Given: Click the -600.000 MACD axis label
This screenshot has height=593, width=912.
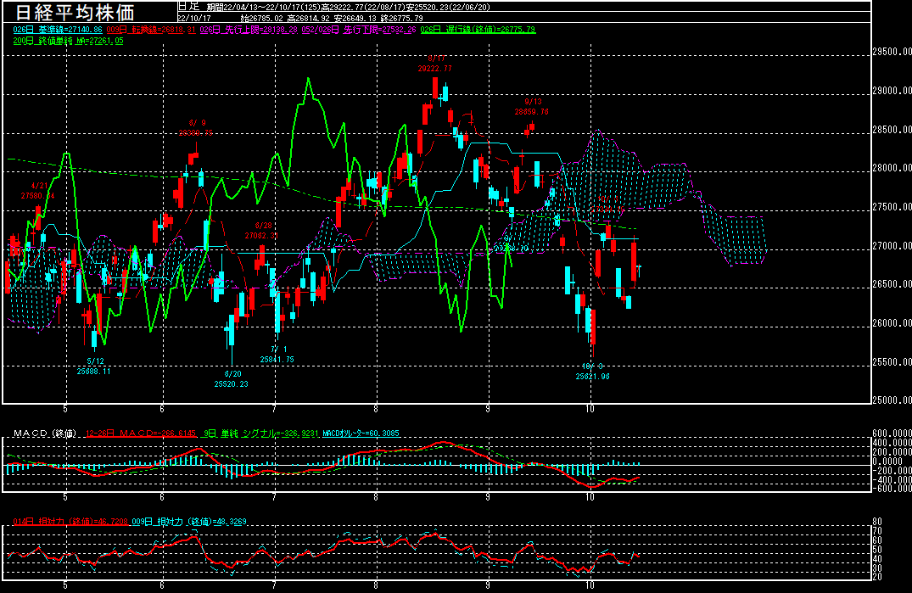Looking at the screenshot, I should [892, 489].
